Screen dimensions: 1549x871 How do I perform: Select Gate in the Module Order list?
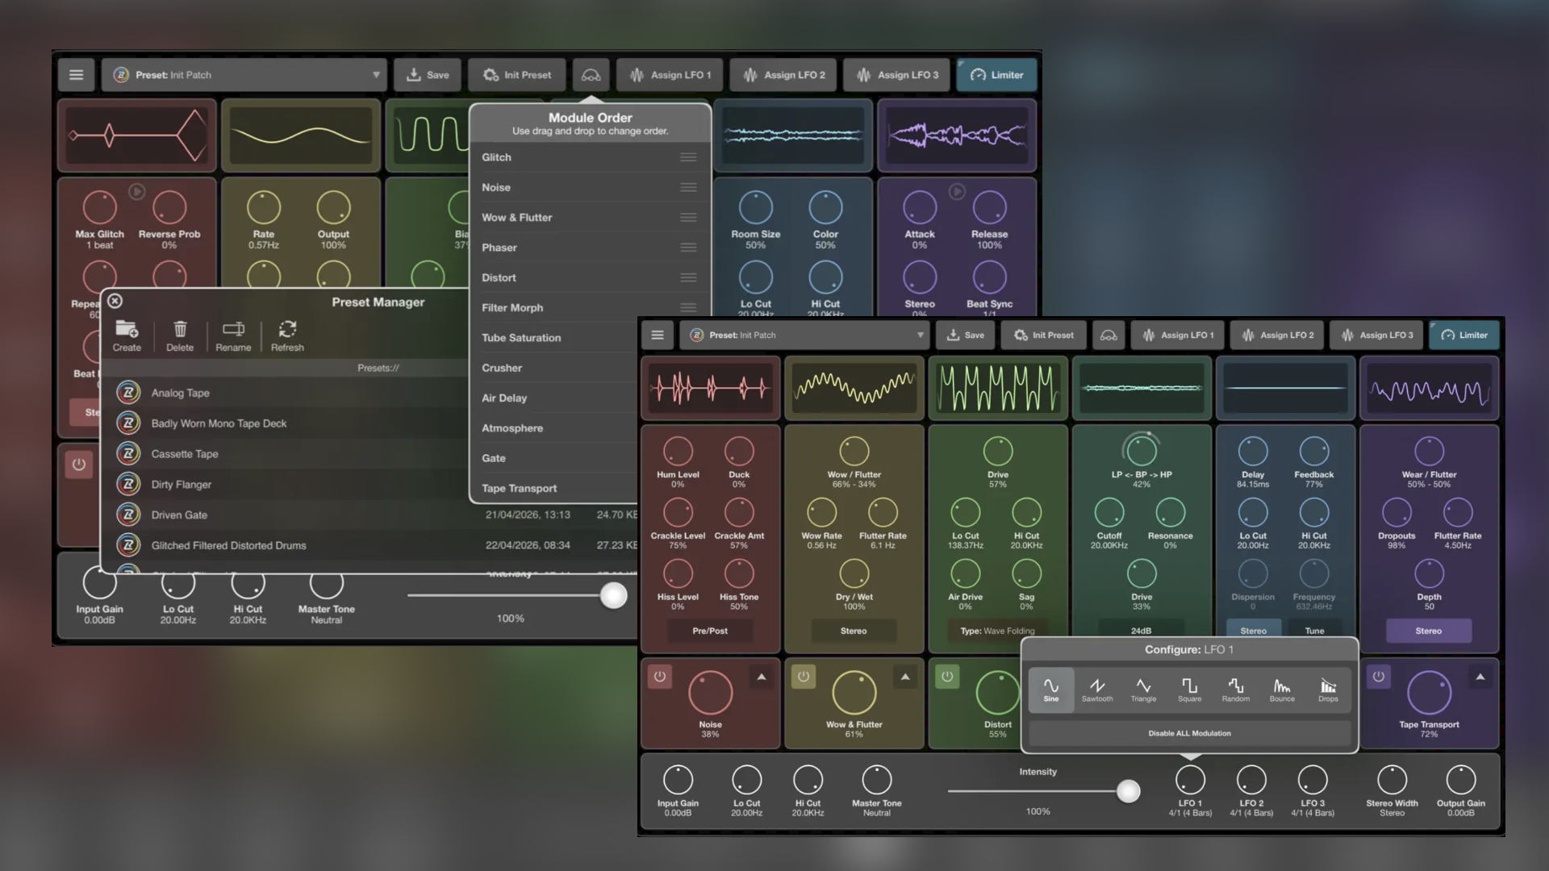[494, 458]
